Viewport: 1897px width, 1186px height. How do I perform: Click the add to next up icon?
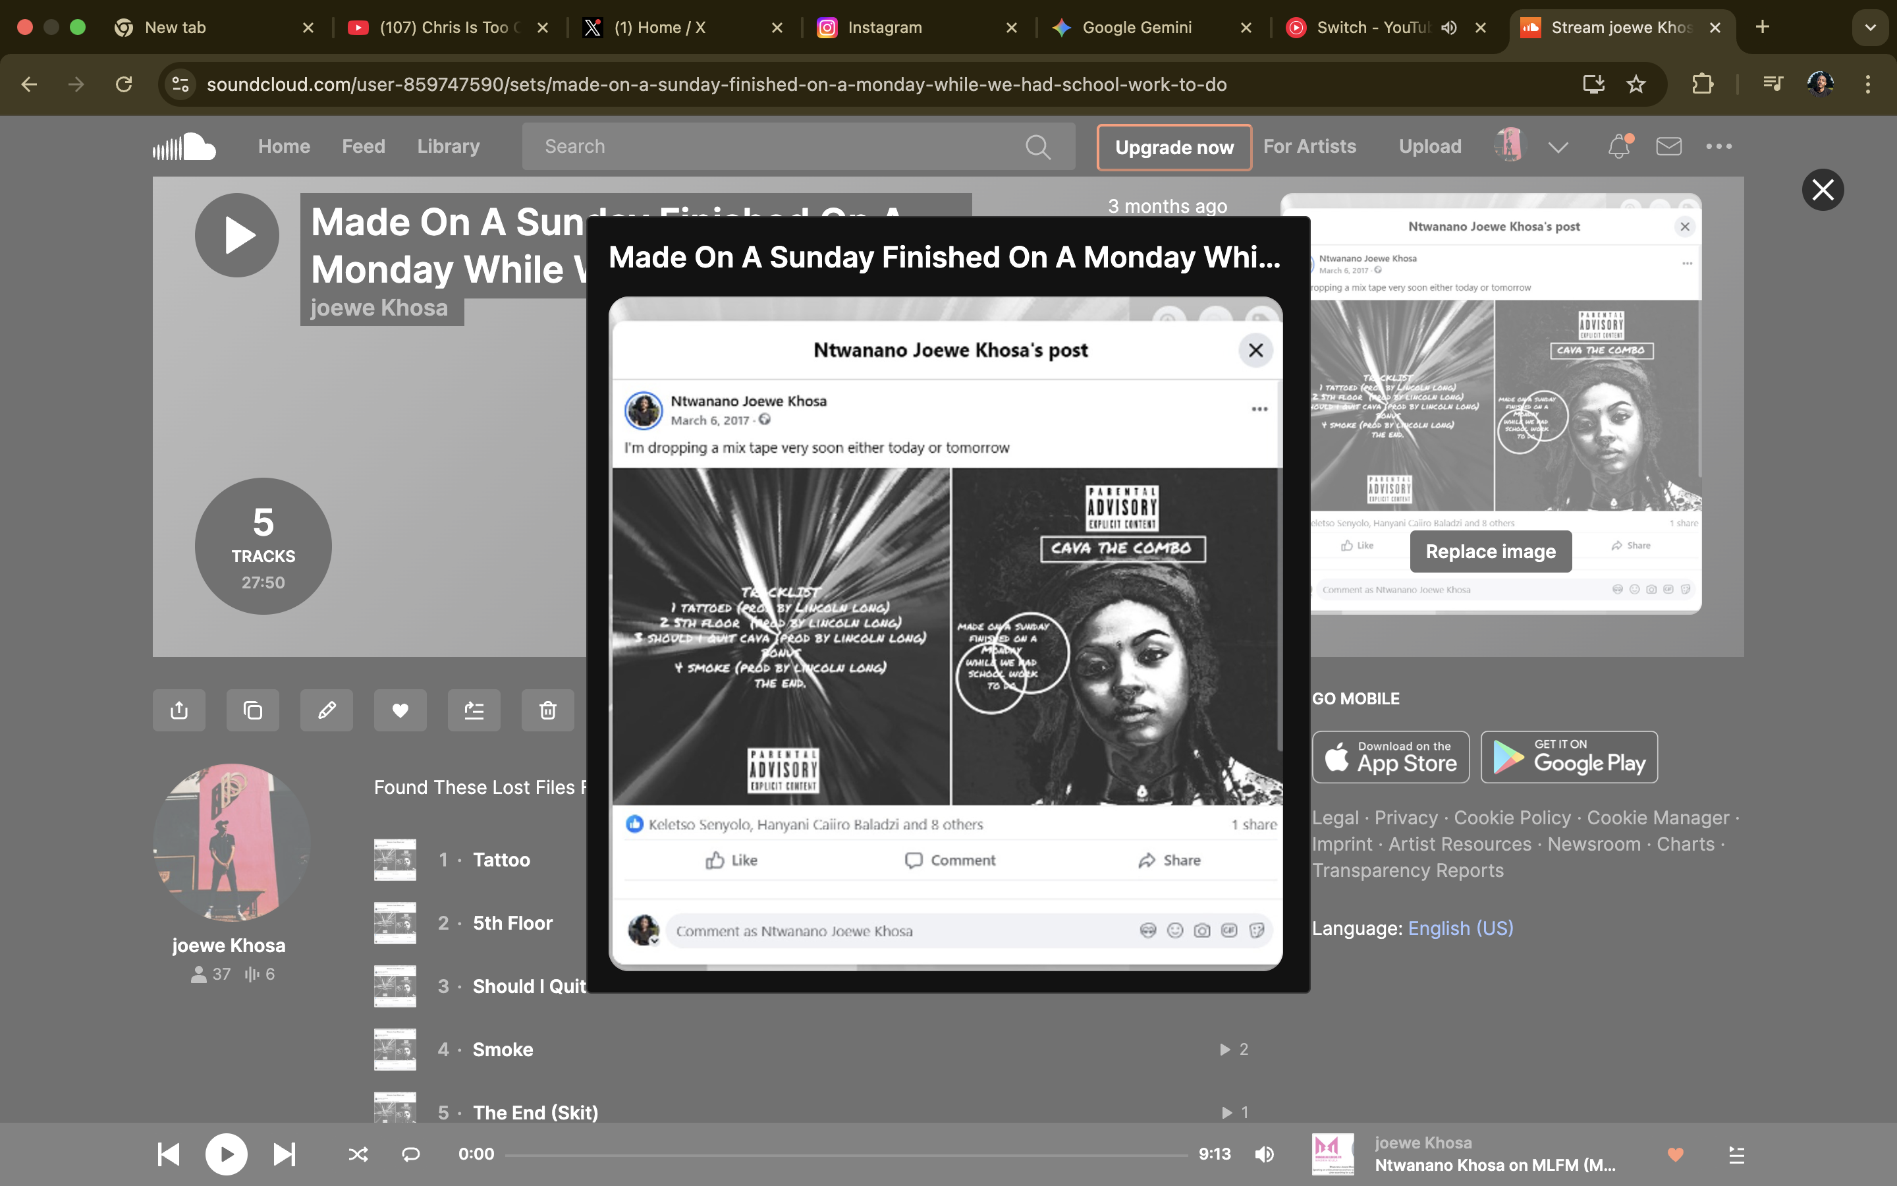point(474,710)
